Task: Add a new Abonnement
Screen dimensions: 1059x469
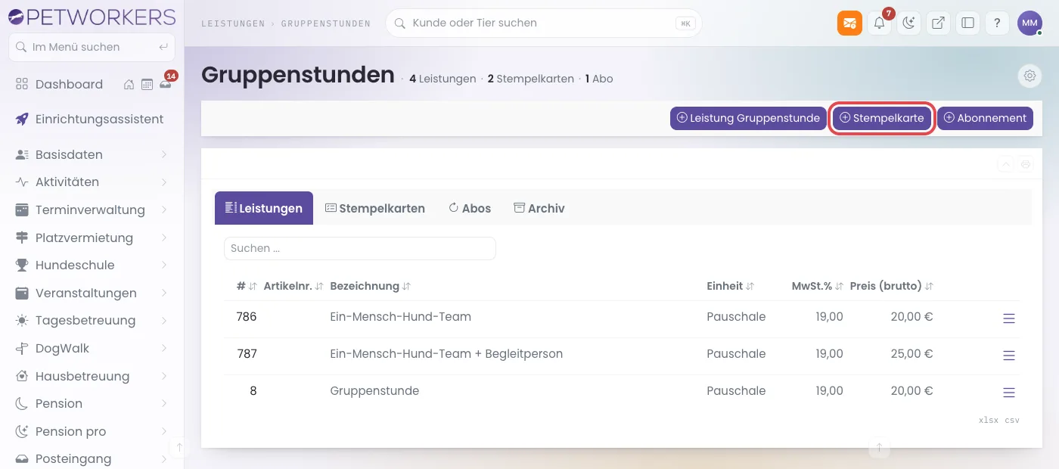Action: point(985,118)
